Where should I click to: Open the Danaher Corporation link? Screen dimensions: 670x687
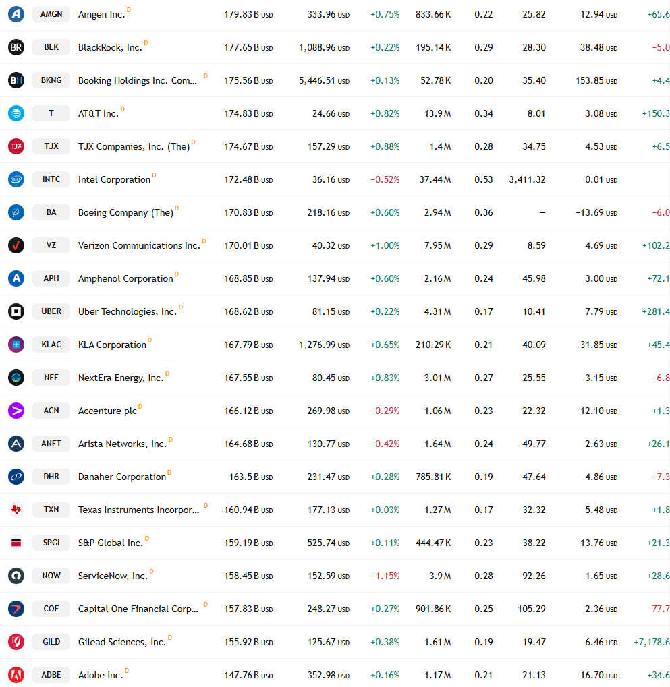tap(122, 477)
